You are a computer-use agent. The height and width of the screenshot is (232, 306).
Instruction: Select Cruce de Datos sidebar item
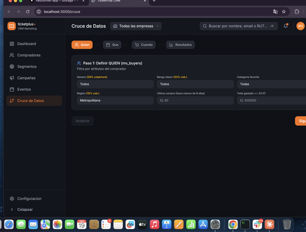pyautogui.click(x=34, y=101)
